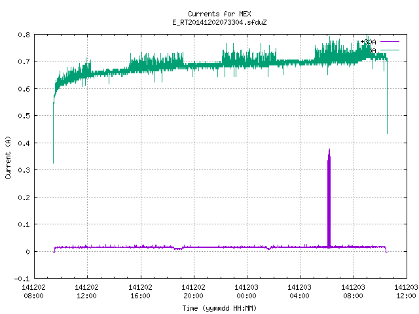
Task: Click the 00:00 x-axis tick label
Action: (246, 296)
